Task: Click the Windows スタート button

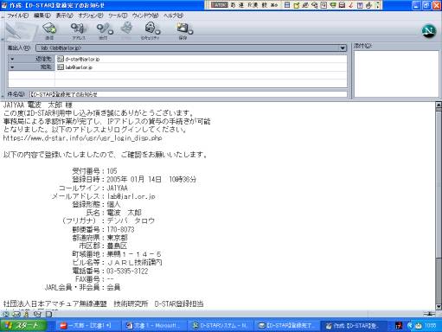Action: [23, 326]
